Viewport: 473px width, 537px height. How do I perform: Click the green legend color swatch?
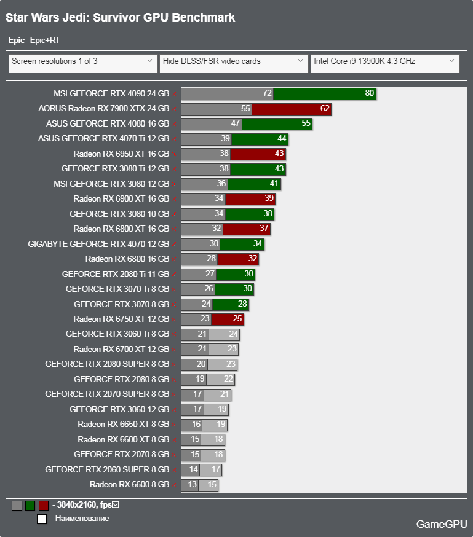click(30, 506)
